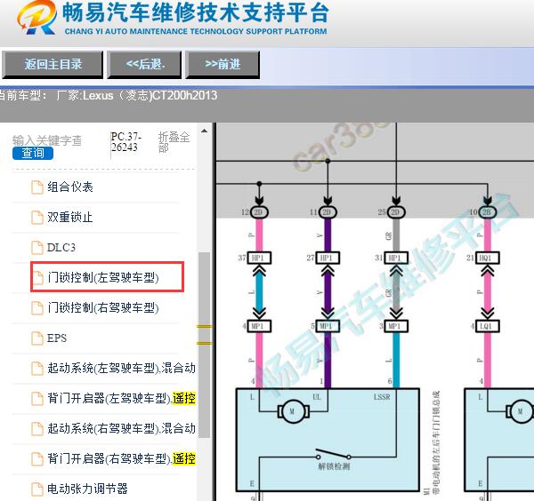Image resolution: width=534 pixels, height=501 pixels.
Task: Click the 2B junction terminal numbered 10
Action: (x=488, y=212)
